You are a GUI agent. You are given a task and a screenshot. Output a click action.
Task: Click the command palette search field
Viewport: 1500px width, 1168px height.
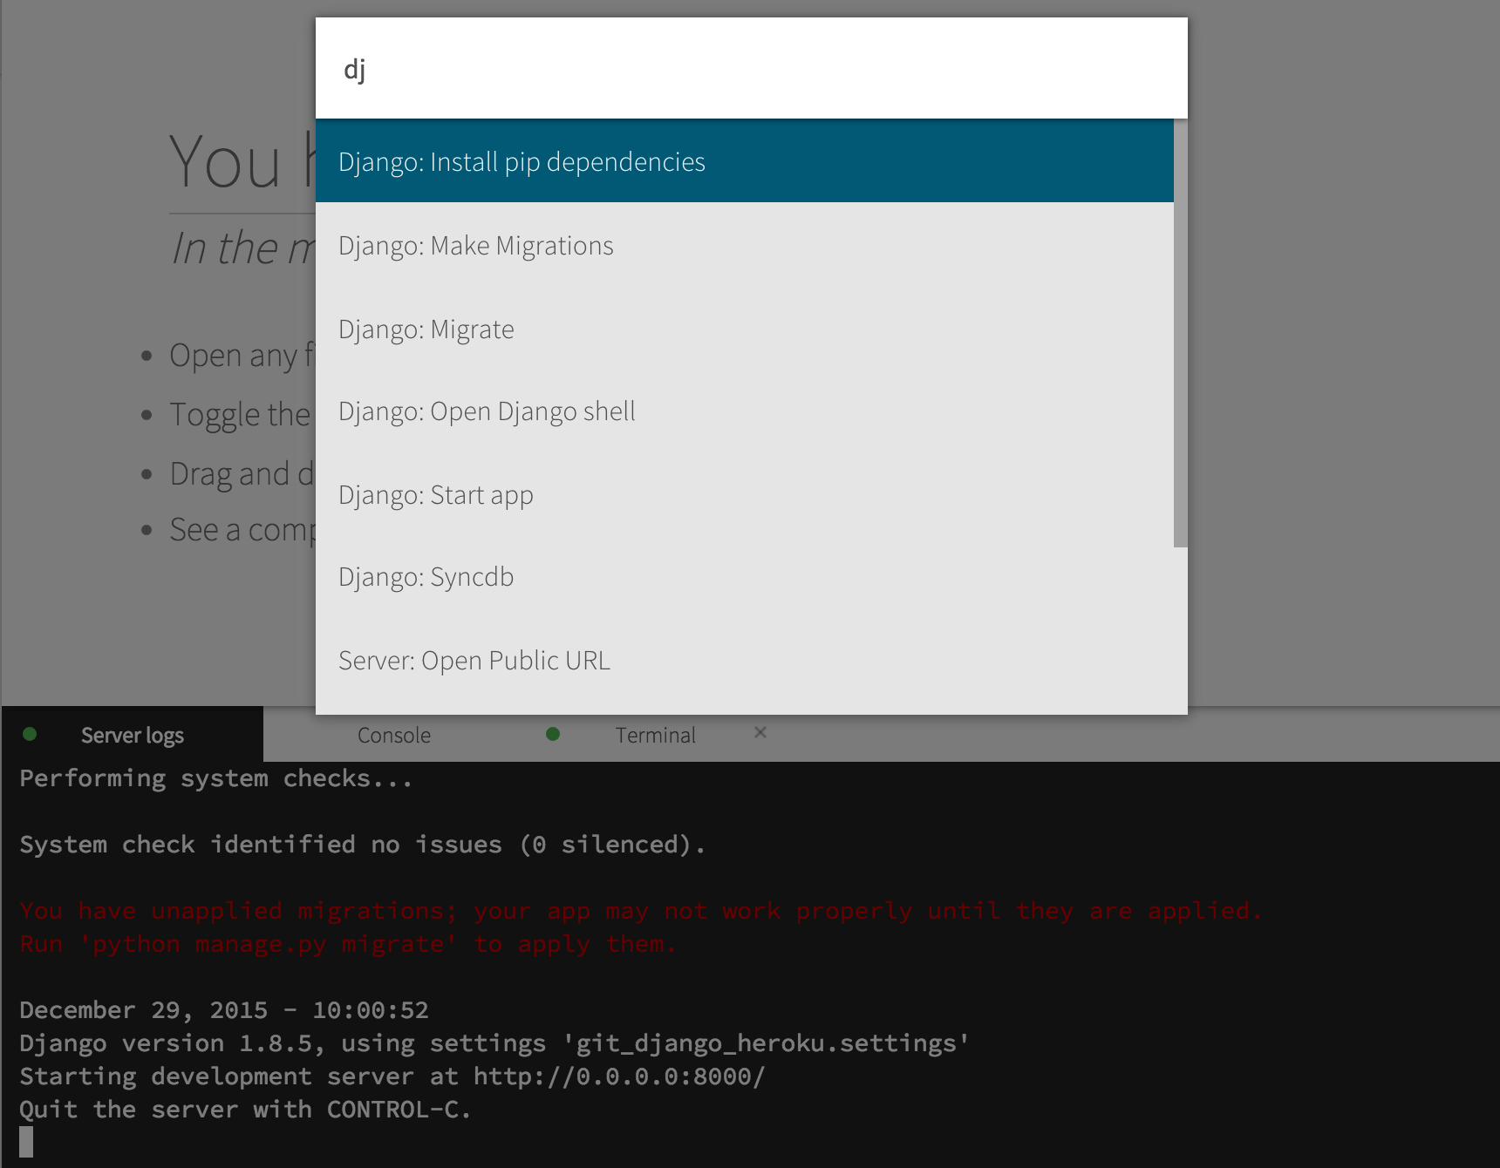750,69
